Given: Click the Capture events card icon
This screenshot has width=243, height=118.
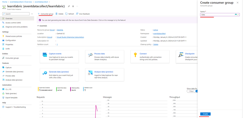Looking at the screenshot, I should 45,55.
